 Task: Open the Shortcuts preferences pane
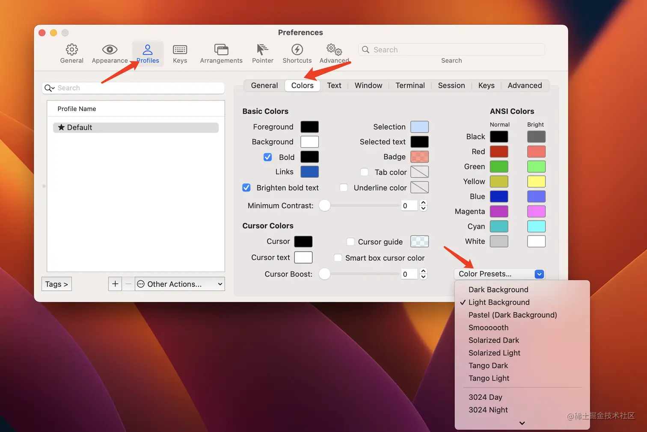tap(297, 53)
